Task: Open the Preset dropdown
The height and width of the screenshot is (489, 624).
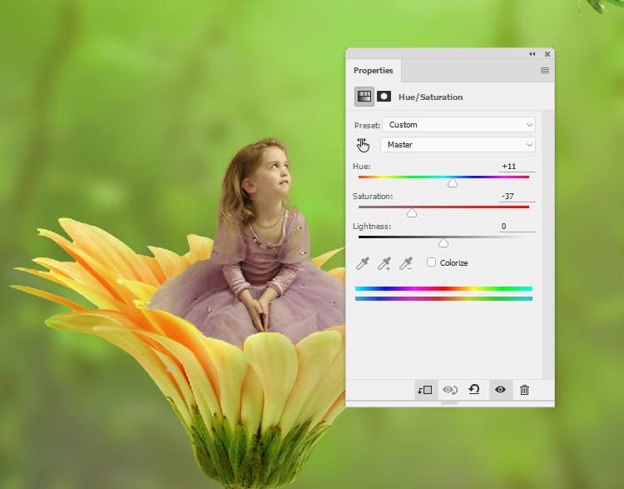Action: [458, 125]
